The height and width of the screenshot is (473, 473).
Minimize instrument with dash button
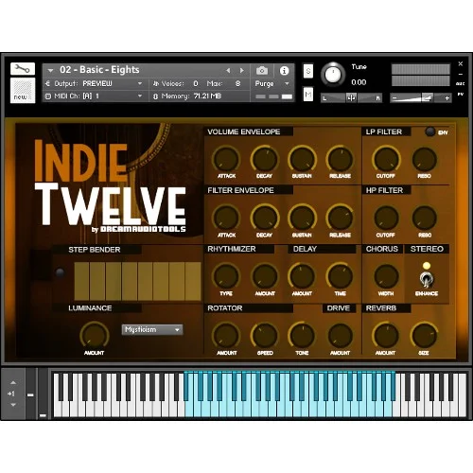coord(461,74)
